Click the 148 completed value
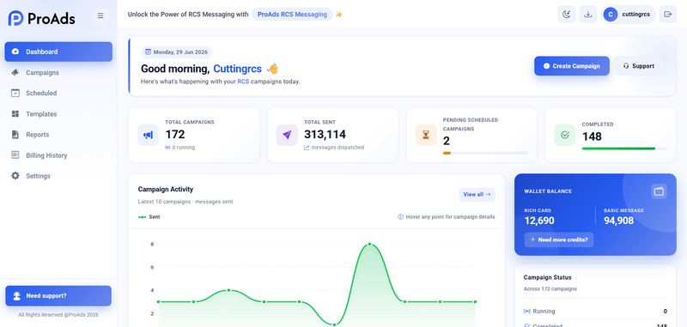687x327 pixels. click(x=592, y=136)
